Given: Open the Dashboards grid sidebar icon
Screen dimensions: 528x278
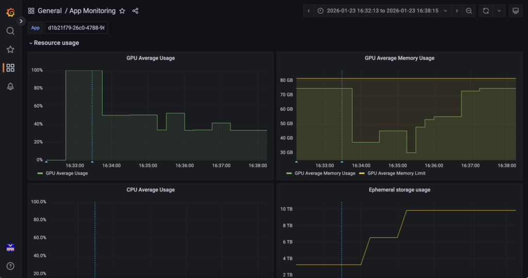Looking at the screenshot, I should [x=10, y=68].
